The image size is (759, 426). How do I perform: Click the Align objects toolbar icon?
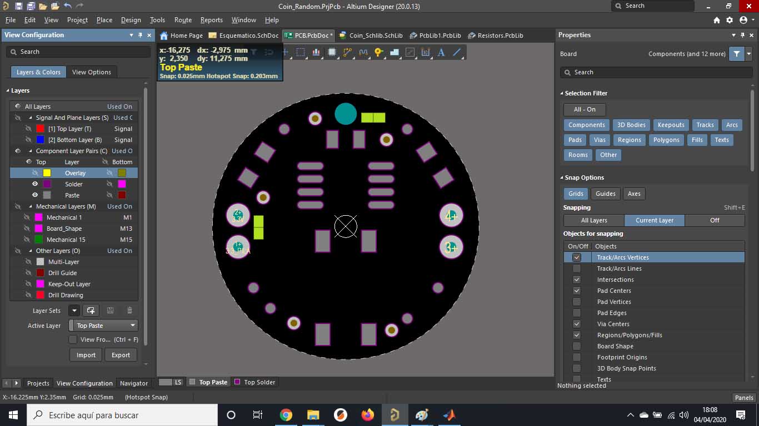pos(316,52)
